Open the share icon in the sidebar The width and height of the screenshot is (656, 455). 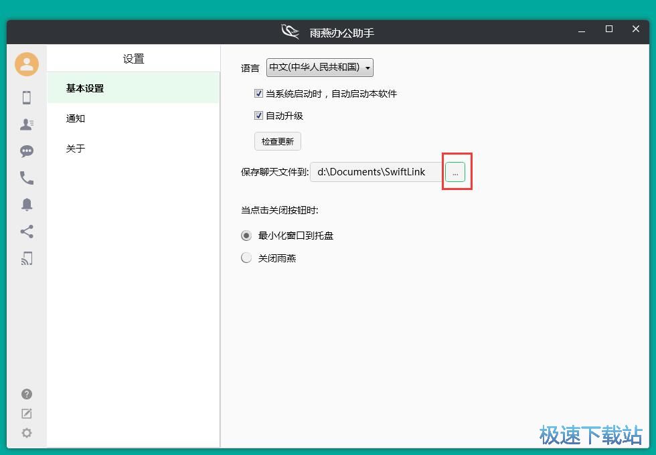pyautogui.click(x=27, y=232)
